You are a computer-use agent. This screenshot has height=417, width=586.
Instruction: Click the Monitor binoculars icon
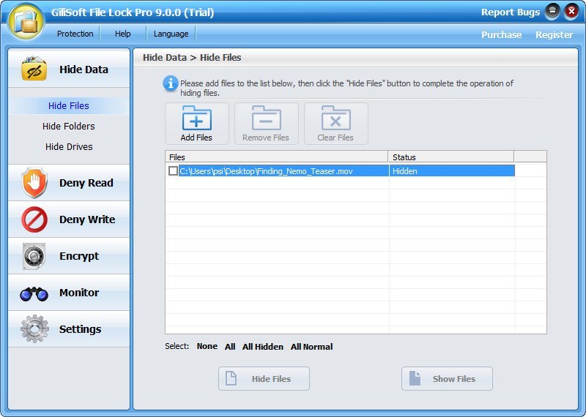(34, 294)
